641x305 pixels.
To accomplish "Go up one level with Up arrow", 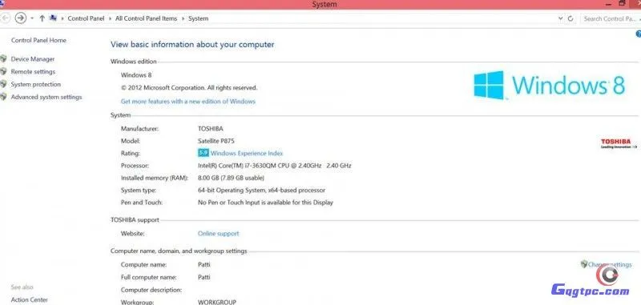I will click(42, 18).
